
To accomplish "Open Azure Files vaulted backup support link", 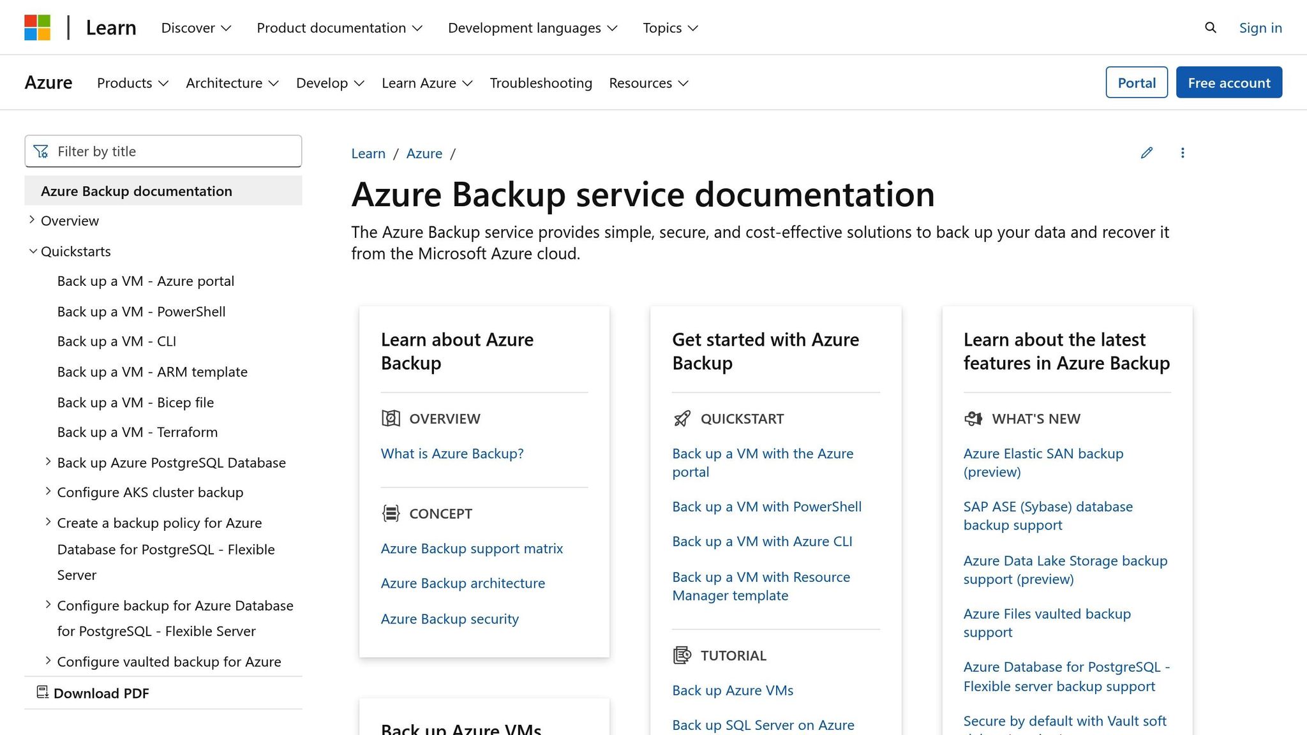I will pyautogui.click(x=1047, y=623).
